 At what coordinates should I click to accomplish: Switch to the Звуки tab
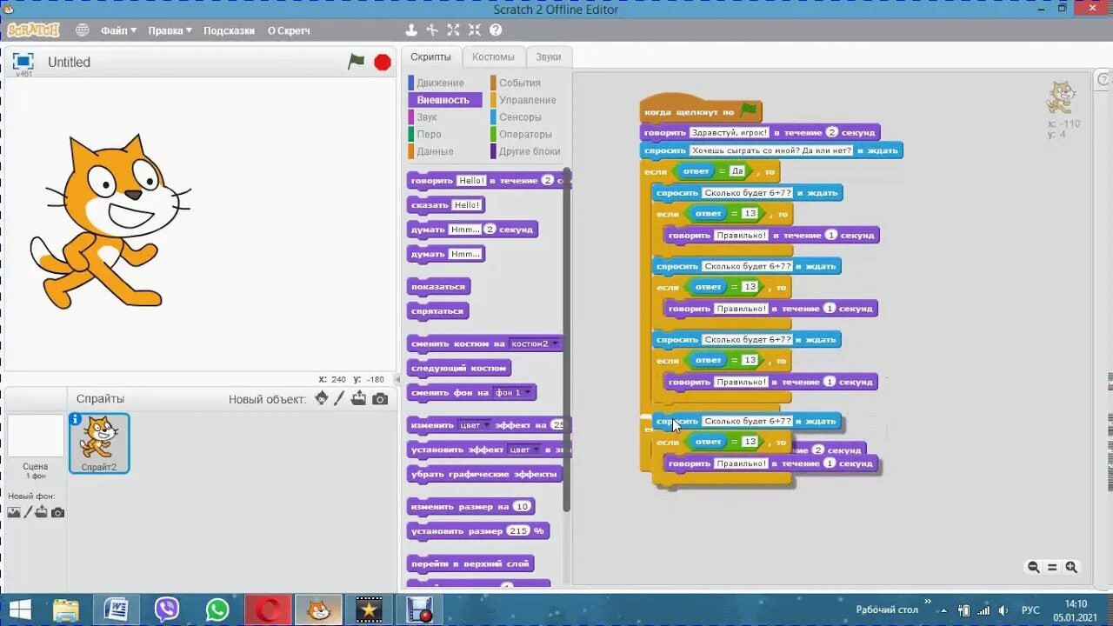pos(549,57)
